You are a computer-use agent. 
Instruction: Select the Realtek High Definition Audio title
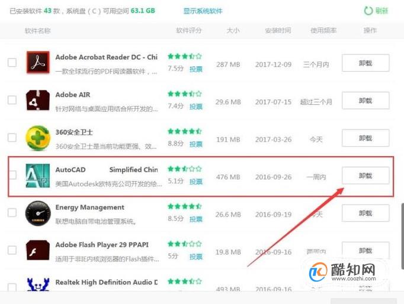pos(107,282)
